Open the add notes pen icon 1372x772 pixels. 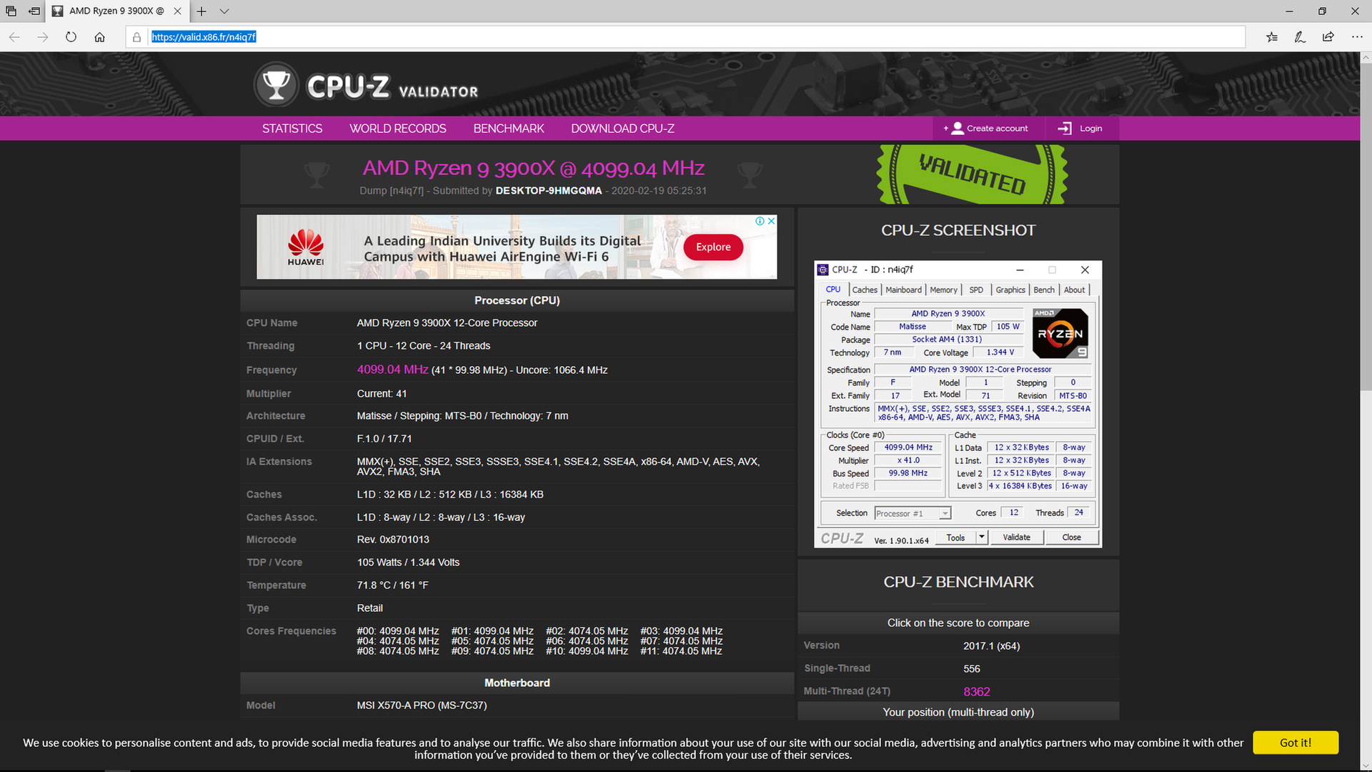click(1300, 37)
